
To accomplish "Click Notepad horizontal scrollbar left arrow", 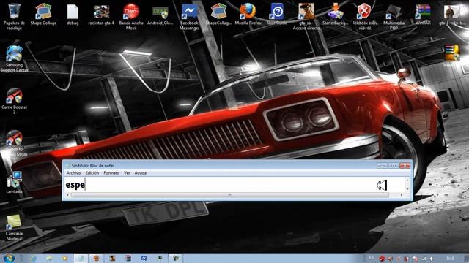I will 67,195.
